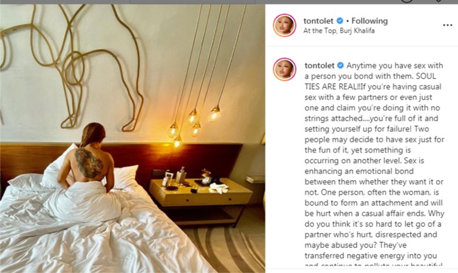Click tontolet's profile picture in post header
This screenshot has height=273, width=458.
pos(284,26)
